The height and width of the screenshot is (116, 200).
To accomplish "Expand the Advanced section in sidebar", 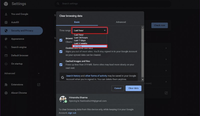I will pos(22,73).
